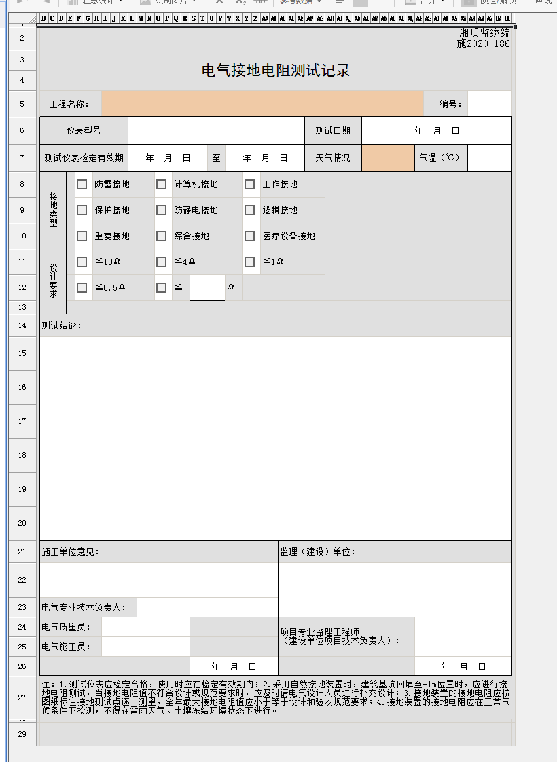Click the 电气质量员 signature field
557x762 pixels.
click(145, 627)
